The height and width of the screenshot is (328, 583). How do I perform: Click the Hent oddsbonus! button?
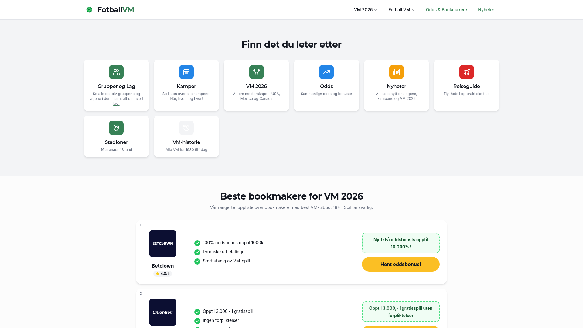(x=401, y=264)
